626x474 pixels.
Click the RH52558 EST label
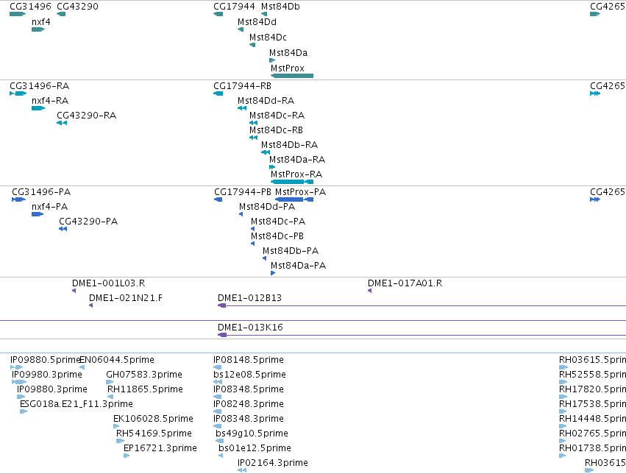tap(592, 374)
